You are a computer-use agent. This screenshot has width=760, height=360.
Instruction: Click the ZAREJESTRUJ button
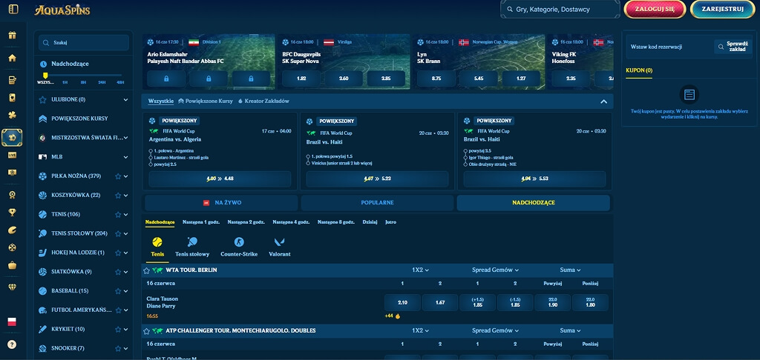[x=722, y=9]
